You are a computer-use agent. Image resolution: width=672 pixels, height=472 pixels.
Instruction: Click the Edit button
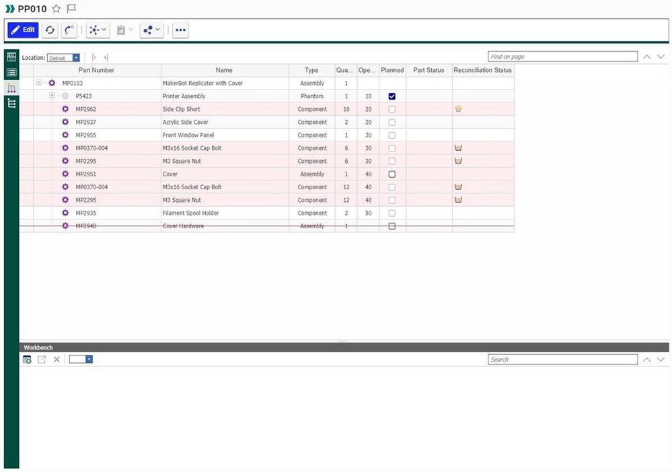tap(23, 30)
